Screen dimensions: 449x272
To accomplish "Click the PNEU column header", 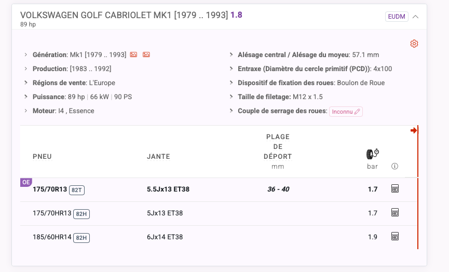I will pyautogui.click(x=42, y=157).
